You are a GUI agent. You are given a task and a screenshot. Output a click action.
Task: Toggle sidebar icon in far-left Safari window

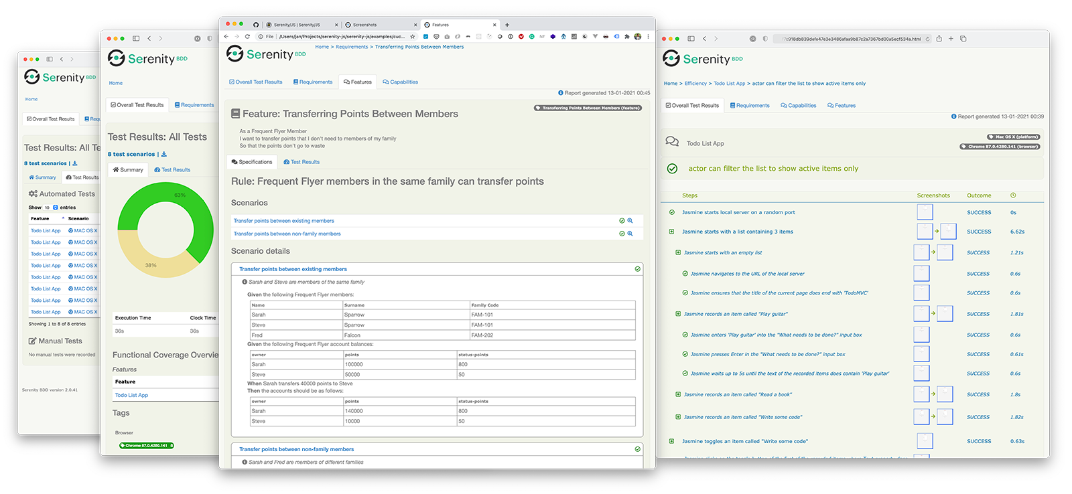tap(50, 59)
